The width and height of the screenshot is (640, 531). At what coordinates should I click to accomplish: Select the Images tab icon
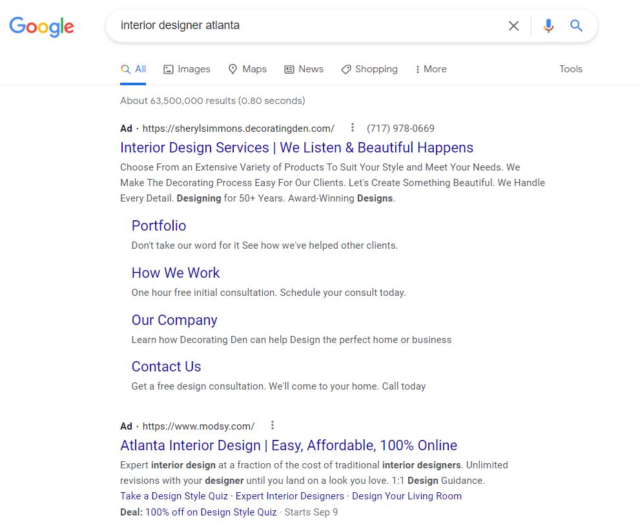(168, 68)
